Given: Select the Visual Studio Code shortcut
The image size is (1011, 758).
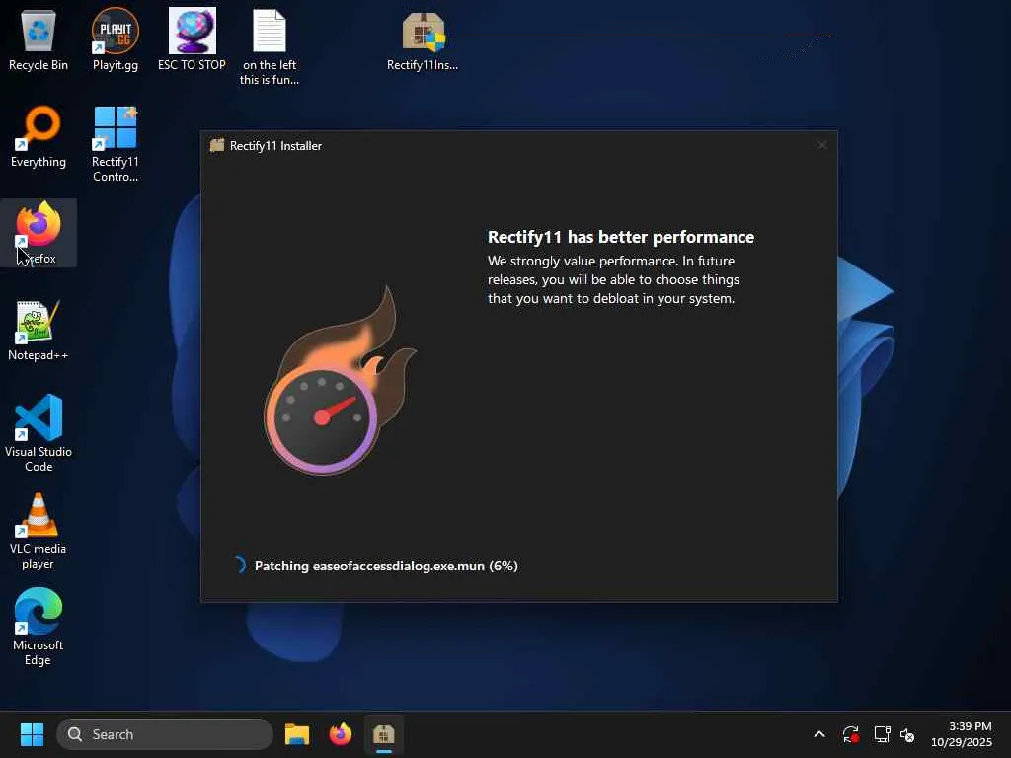Looking at the screenshot, I should click(x=39, y=433).
